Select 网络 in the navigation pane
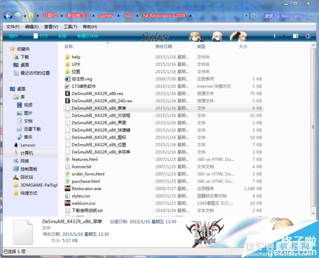 [21, 161]
